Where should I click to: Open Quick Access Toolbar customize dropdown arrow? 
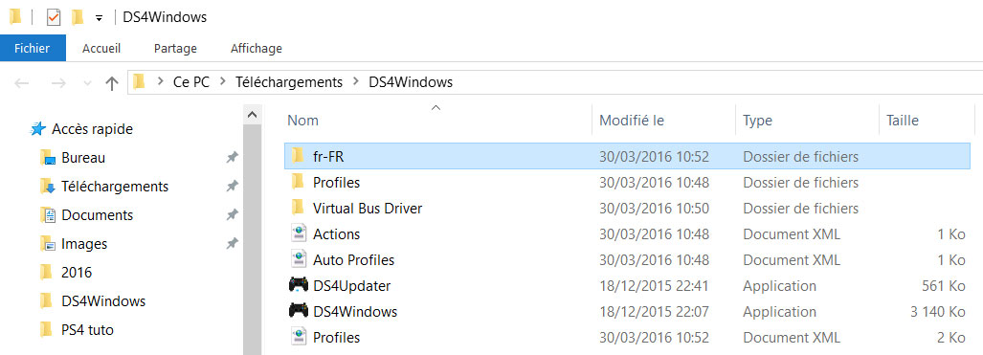click(99, 18)
